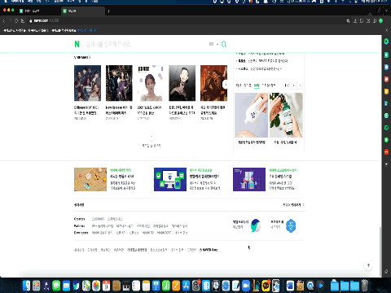
Task: Click the Developers label in footer
Action: pos(81,233)
